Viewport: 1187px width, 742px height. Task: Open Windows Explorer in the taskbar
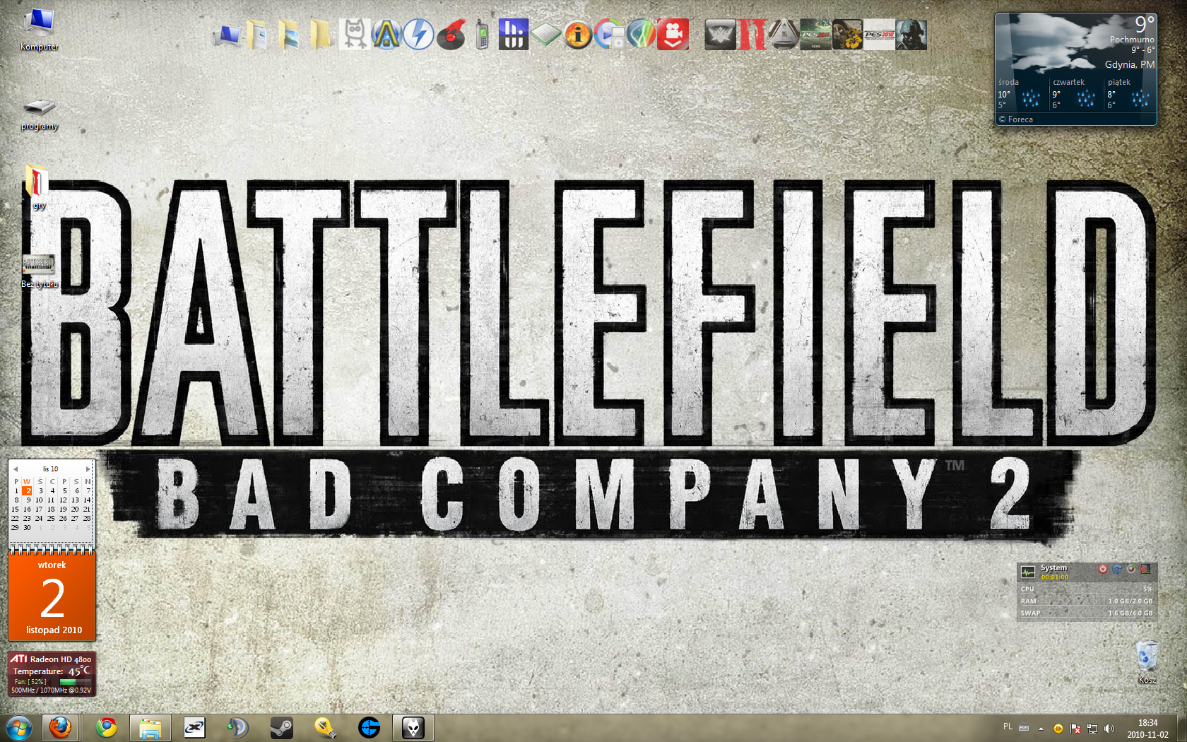point(150,727)
